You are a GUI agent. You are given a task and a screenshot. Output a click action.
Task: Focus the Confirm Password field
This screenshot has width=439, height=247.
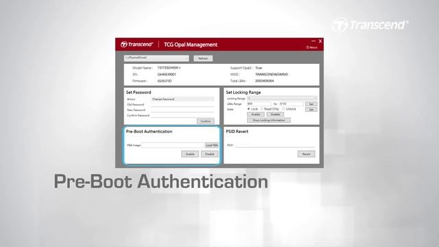pyautogui.click(x=182, y=115)
